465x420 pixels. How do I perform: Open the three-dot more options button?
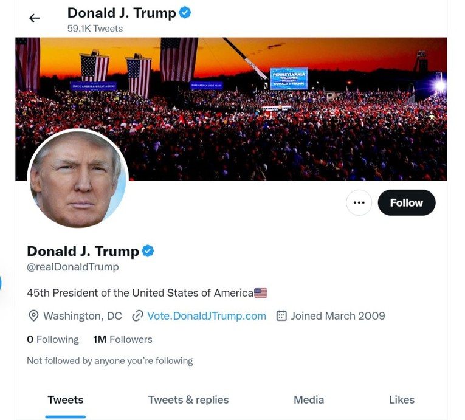[x=359, y=203]
